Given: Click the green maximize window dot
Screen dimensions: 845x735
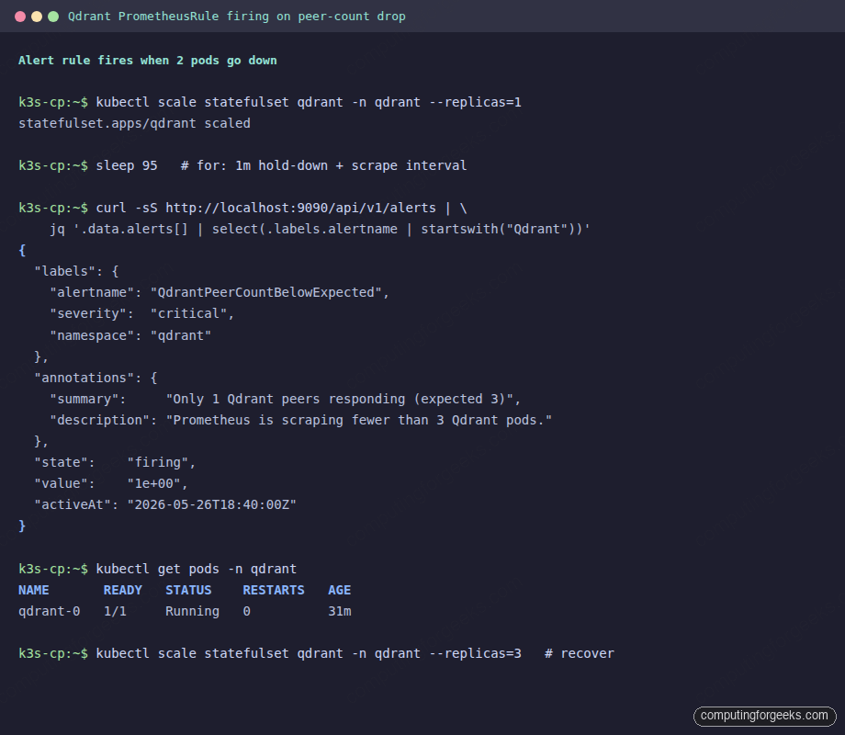Looking at the screenshot, I should (53, 17).
